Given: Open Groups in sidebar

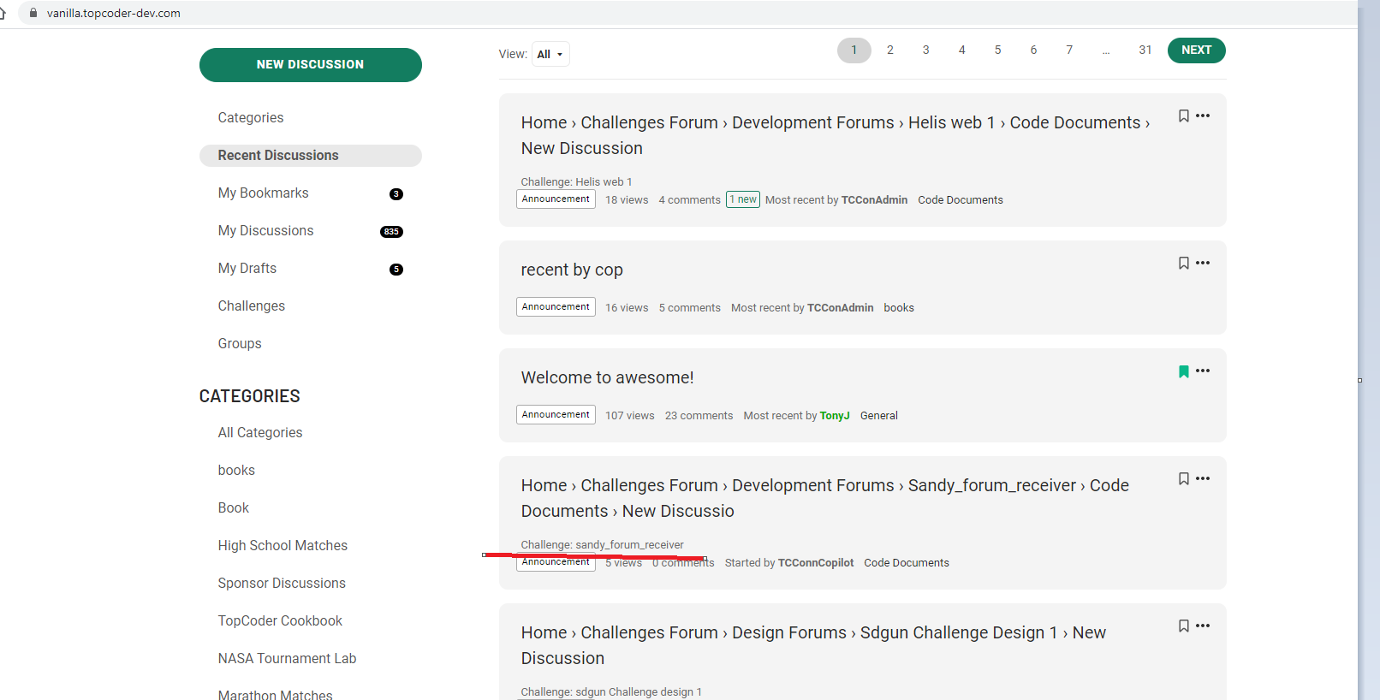Looking at the screenshot, I should (240, 343).
